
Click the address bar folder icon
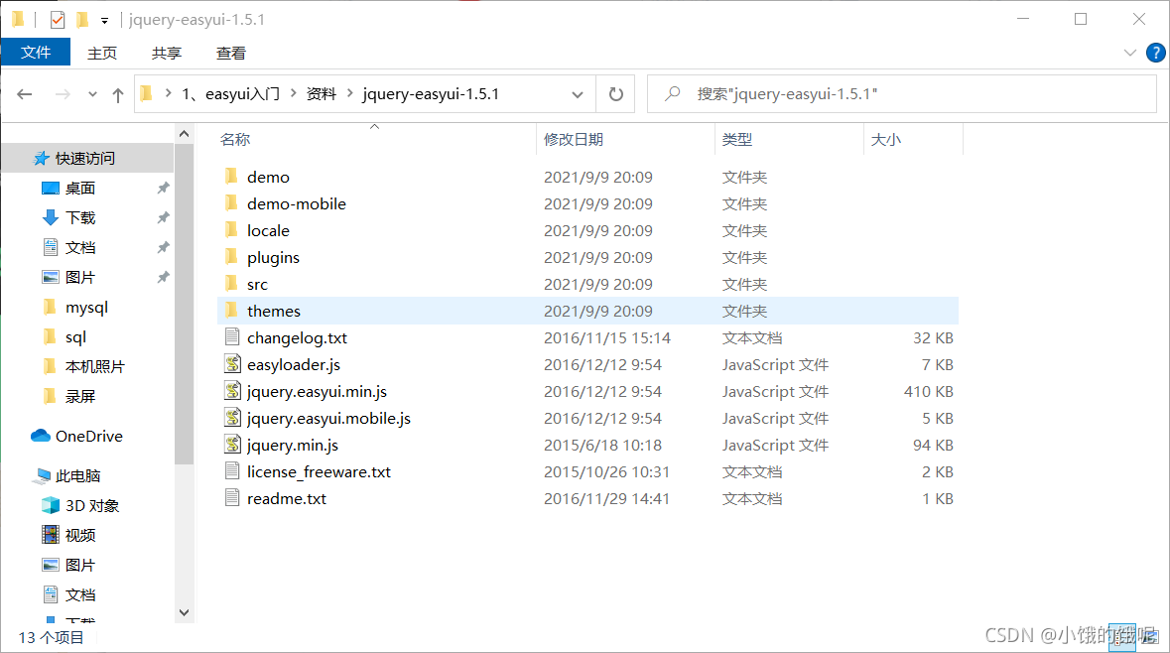(x=146, y=93)
